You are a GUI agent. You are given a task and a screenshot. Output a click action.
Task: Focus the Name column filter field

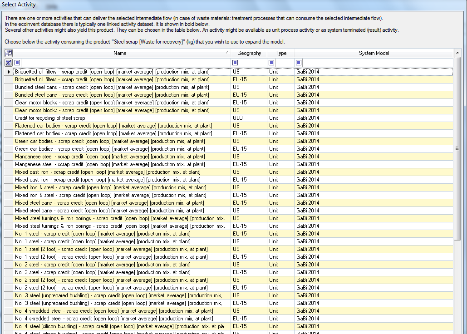pyautogui.click(x=125, y=63)
